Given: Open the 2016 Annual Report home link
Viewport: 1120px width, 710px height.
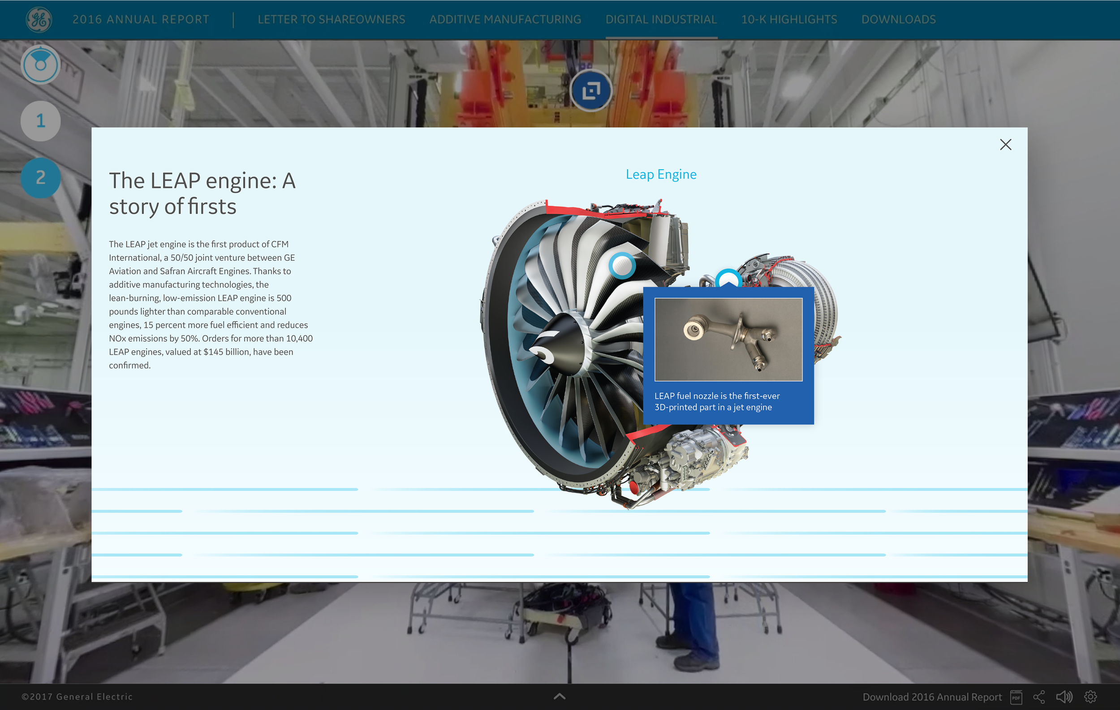Looking at the screenshot, I should [141, 20].
